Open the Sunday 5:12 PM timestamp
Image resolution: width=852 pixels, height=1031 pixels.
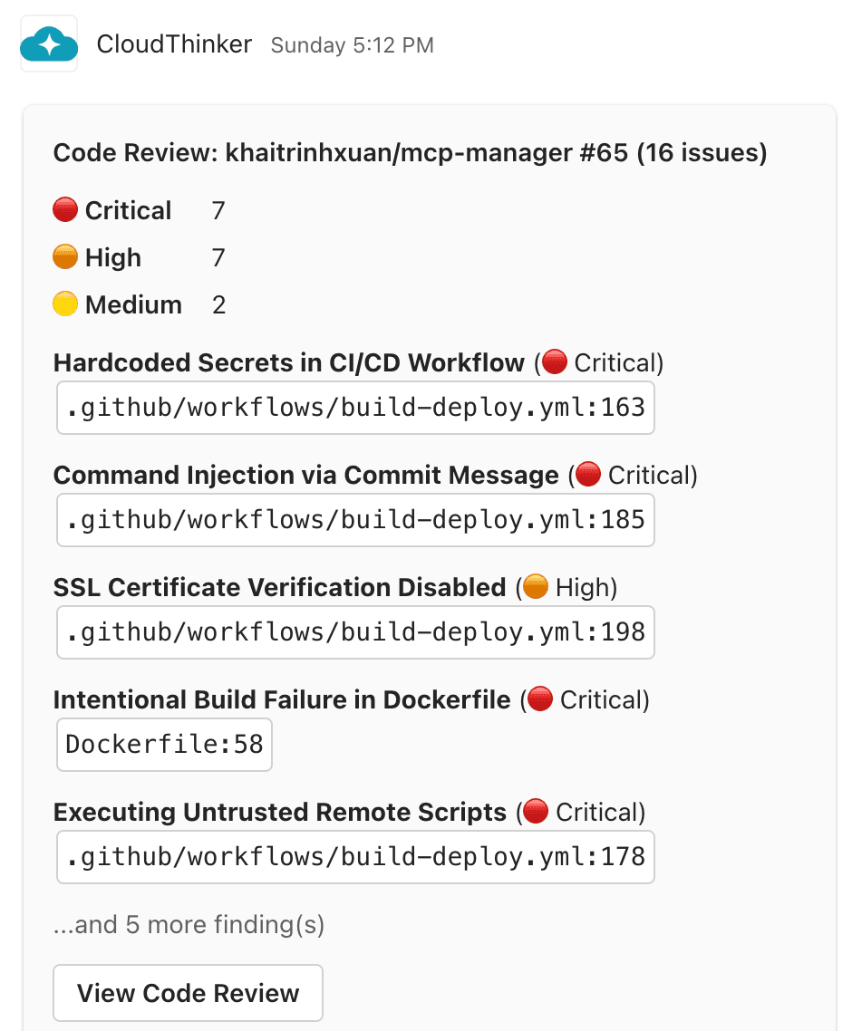353,44
